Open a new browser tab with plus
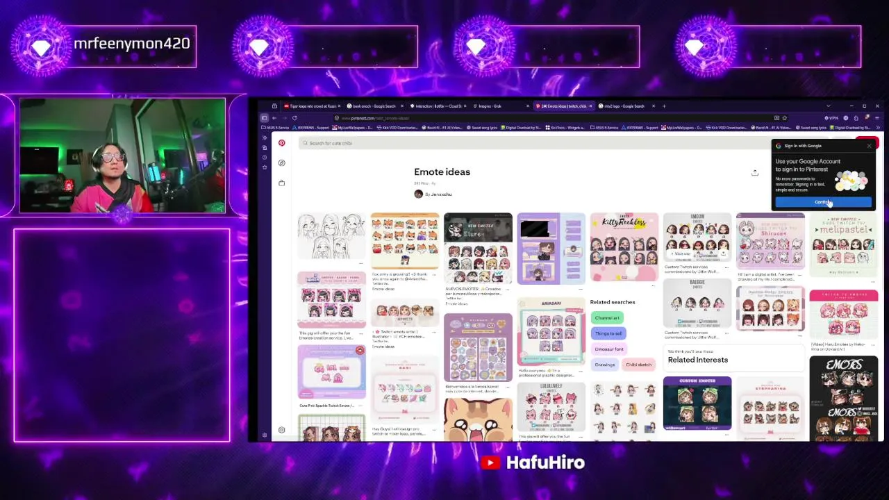Viewport: 889px width, 500px height. 664,106
